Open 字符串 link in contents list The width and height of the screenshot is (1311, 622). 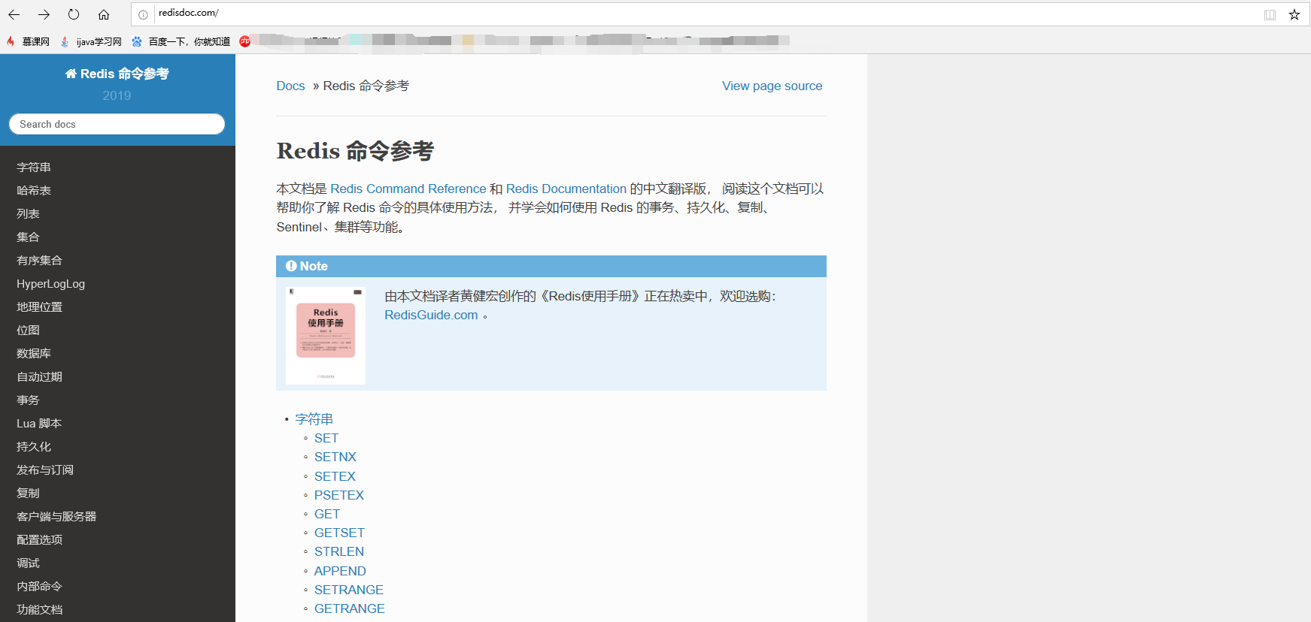314,419
